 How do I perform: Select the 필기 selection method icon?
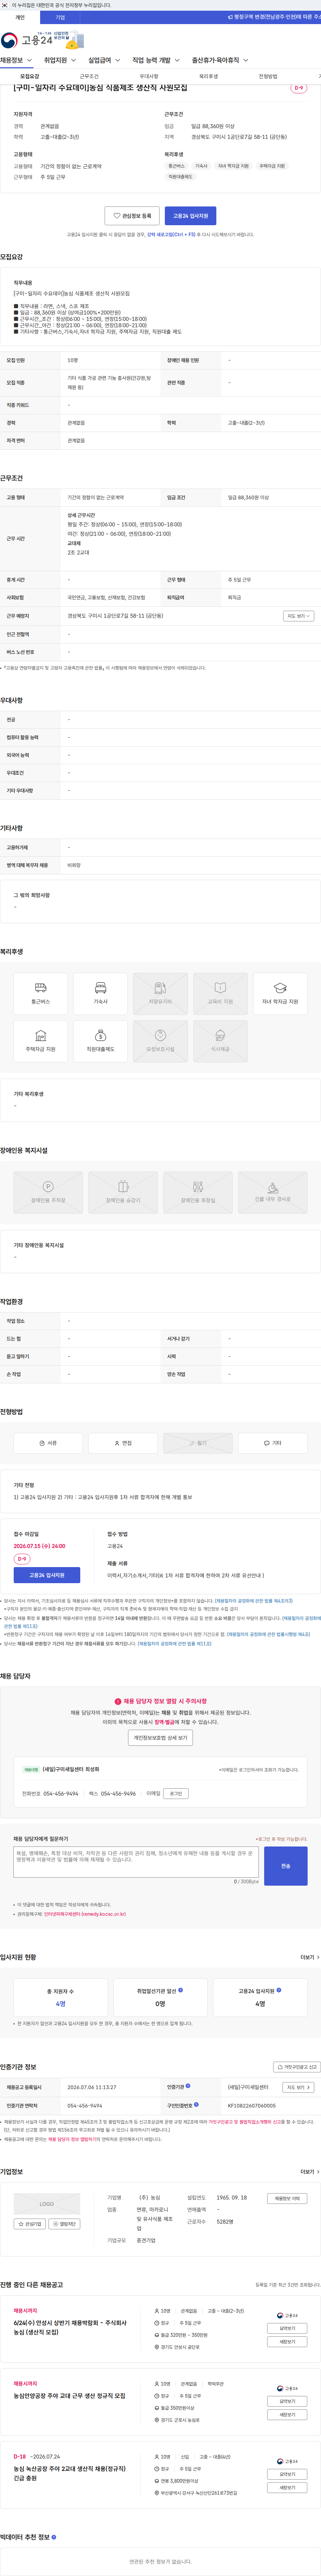(x=198, y=1443)
